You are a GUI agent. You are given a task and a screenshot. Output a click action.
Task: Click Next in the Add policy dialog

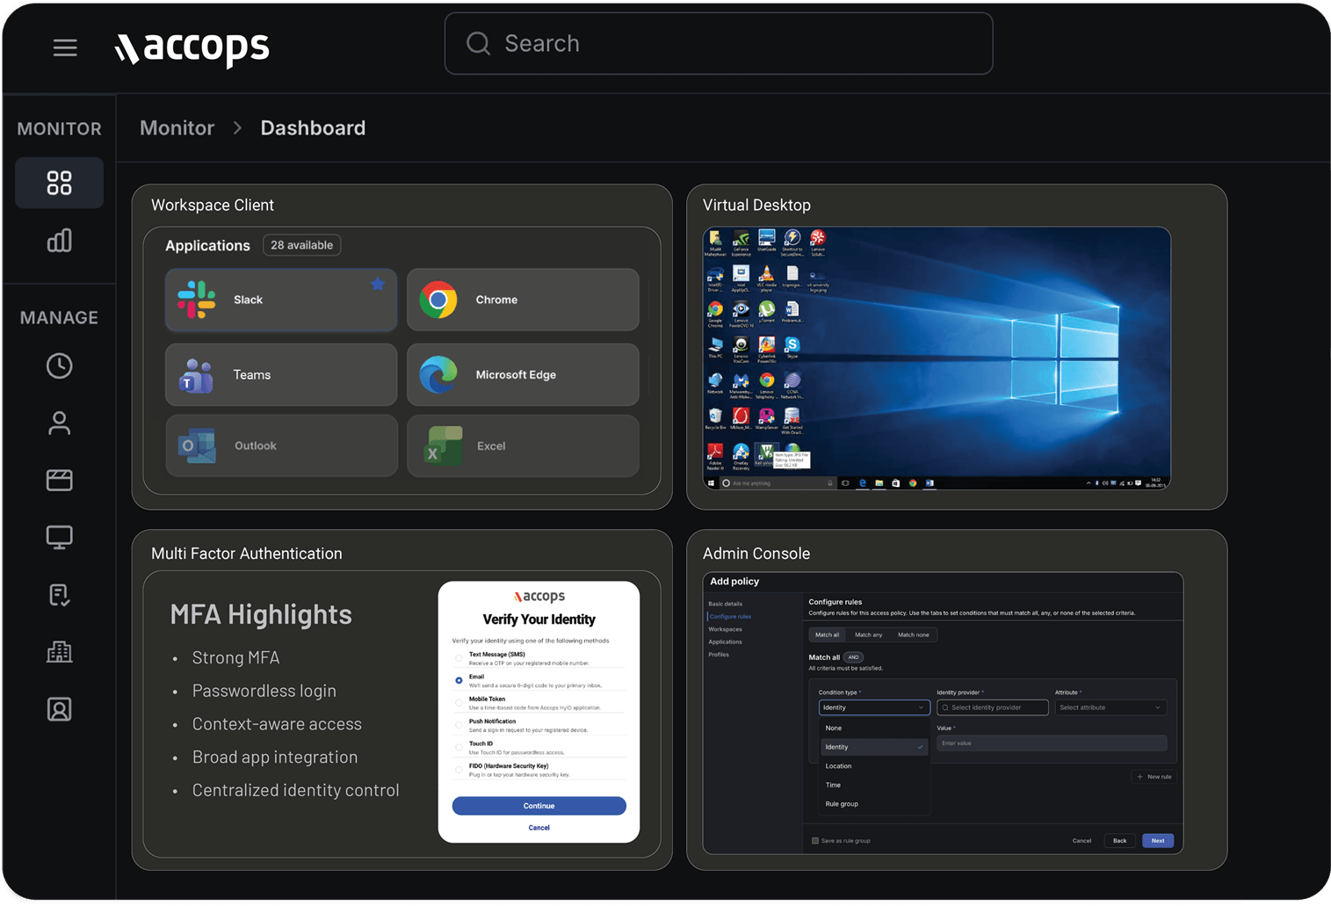point(1157,841)
